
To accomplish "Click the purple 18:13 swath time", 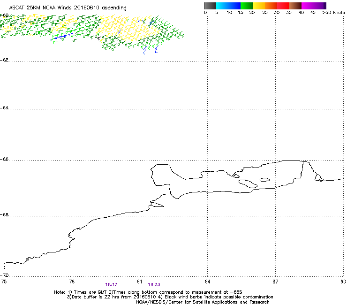I will 111,285.
